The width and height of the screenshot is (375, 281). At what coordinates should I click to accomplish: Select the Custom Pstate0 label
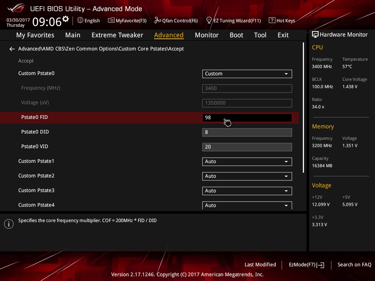pos(36,73)
